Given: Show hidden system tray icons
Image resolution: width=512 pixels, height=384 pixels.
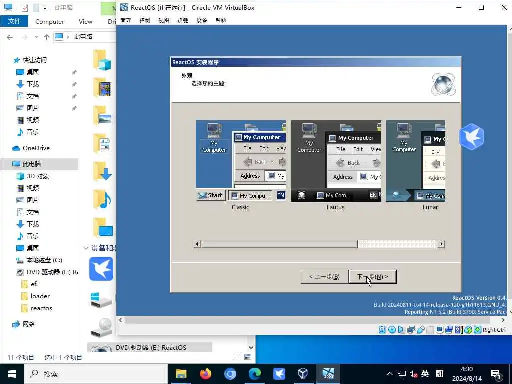Looking at the screenshot, I should (390, 374).
